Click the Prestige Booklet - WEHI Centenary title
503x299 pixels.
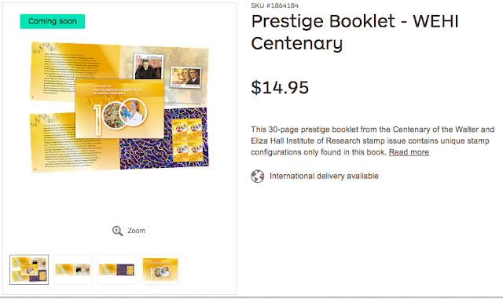[354, 32]
